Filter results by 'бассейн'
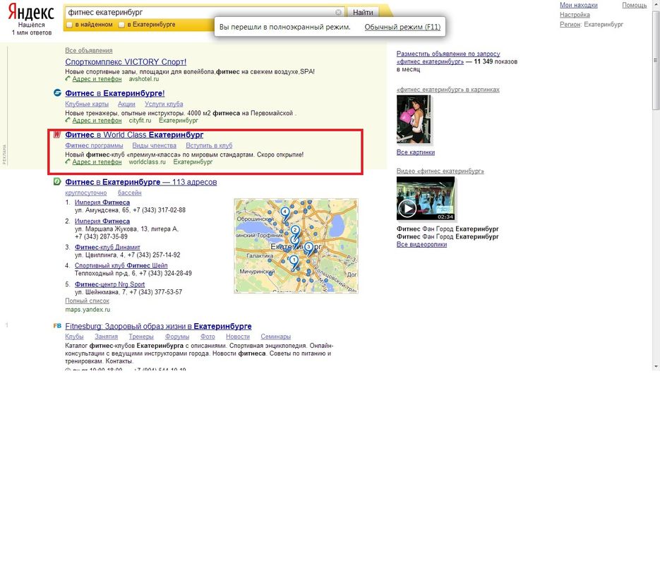Viewport: 660px width, 575px height. coord(130,192)
